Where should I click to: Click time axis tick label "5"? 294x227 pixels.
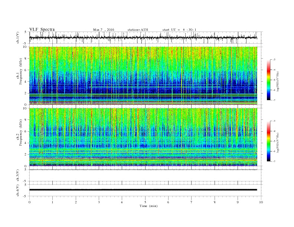click(x=145, y=202)
